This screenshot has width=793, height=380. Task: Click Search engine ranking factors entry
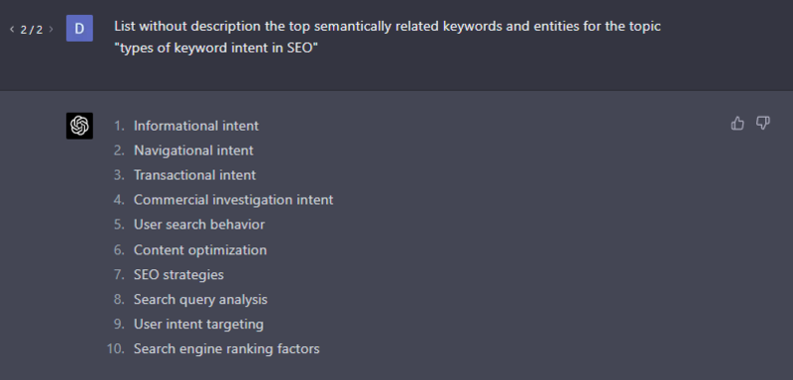(227, 348)
